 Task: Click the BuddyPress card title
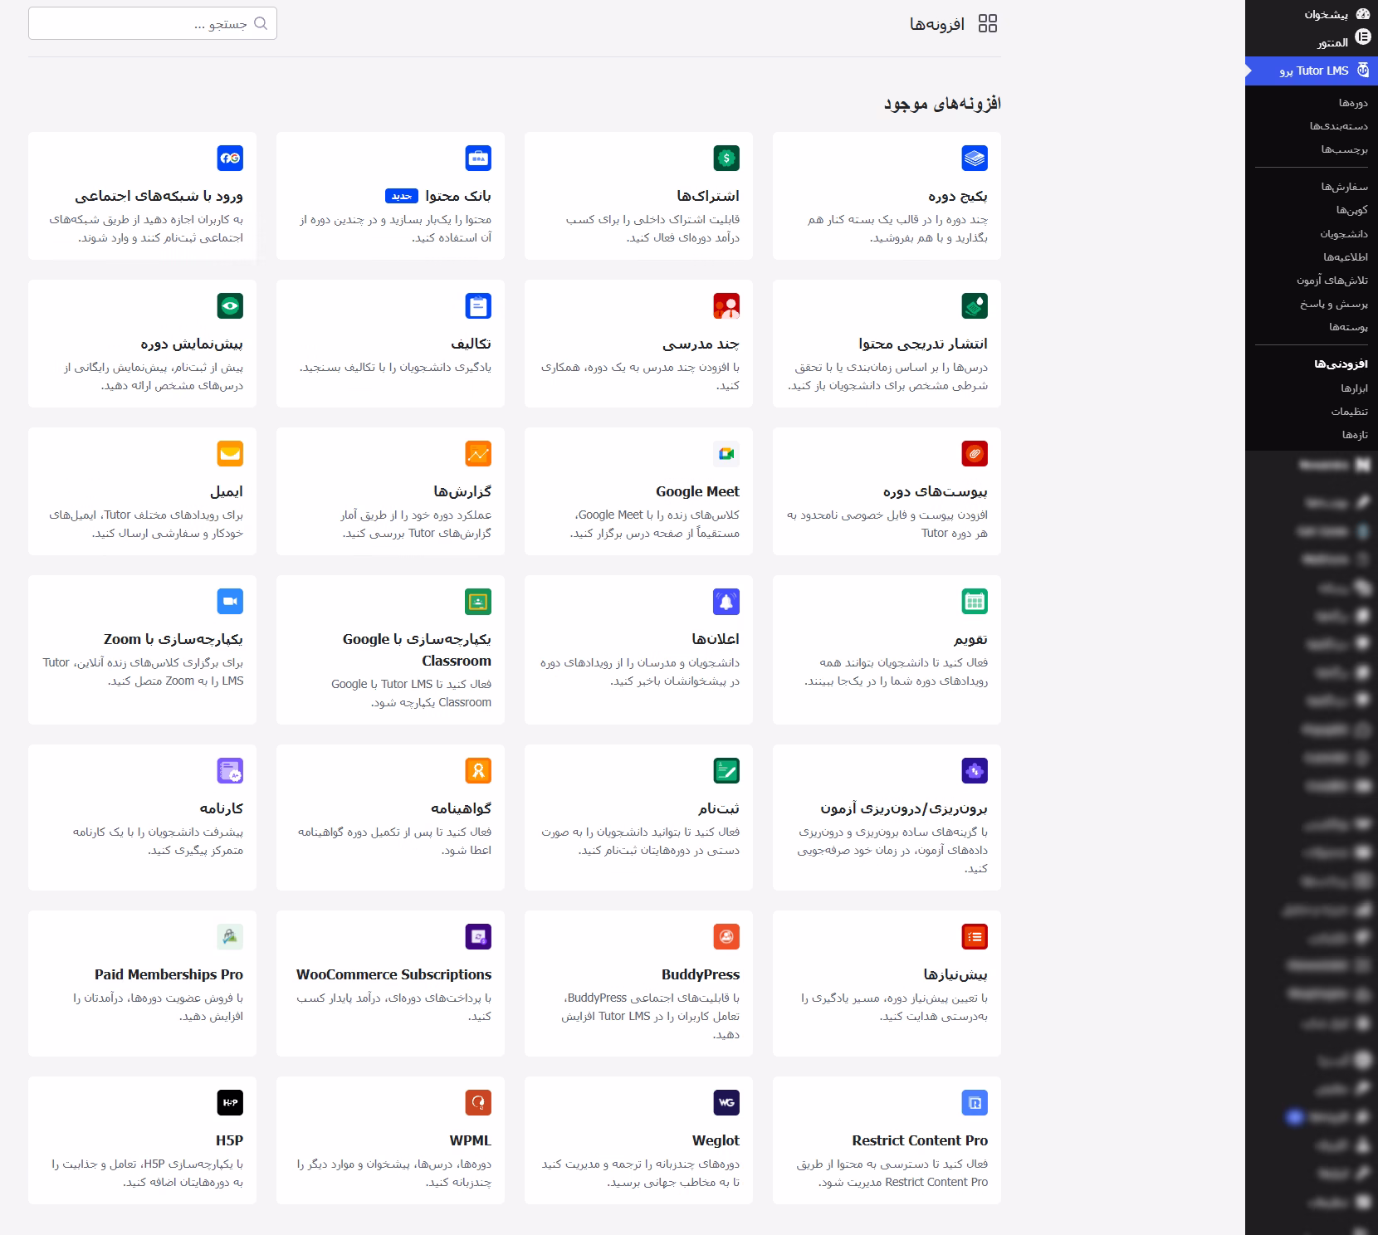701,974
